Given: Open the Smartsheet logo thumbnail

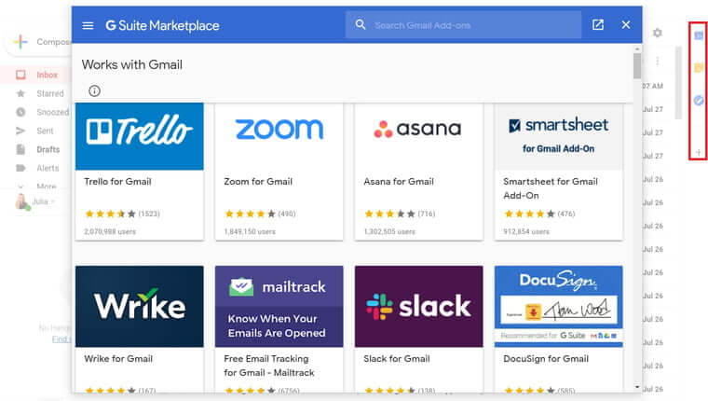Looking at the screenshot, I should (x=559, y=136).
